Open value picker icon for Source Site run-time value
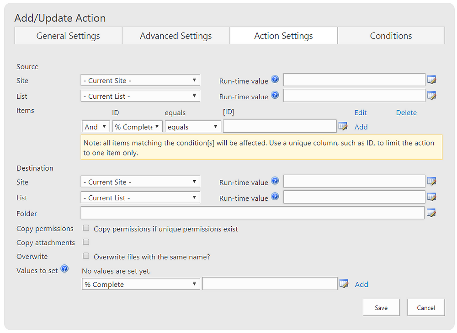This screenshot has width=457, height=333. [x=431, y=80]
